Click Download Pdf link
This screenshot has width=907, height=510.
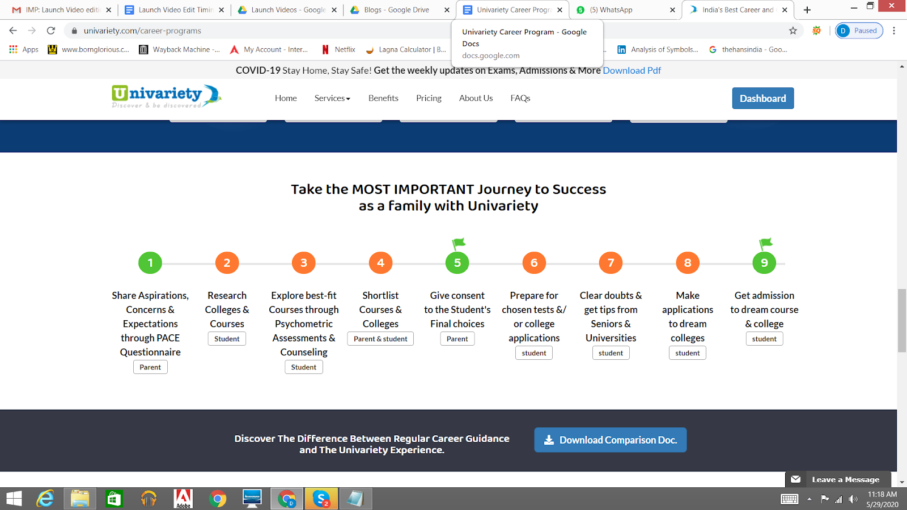click(632, 70)
